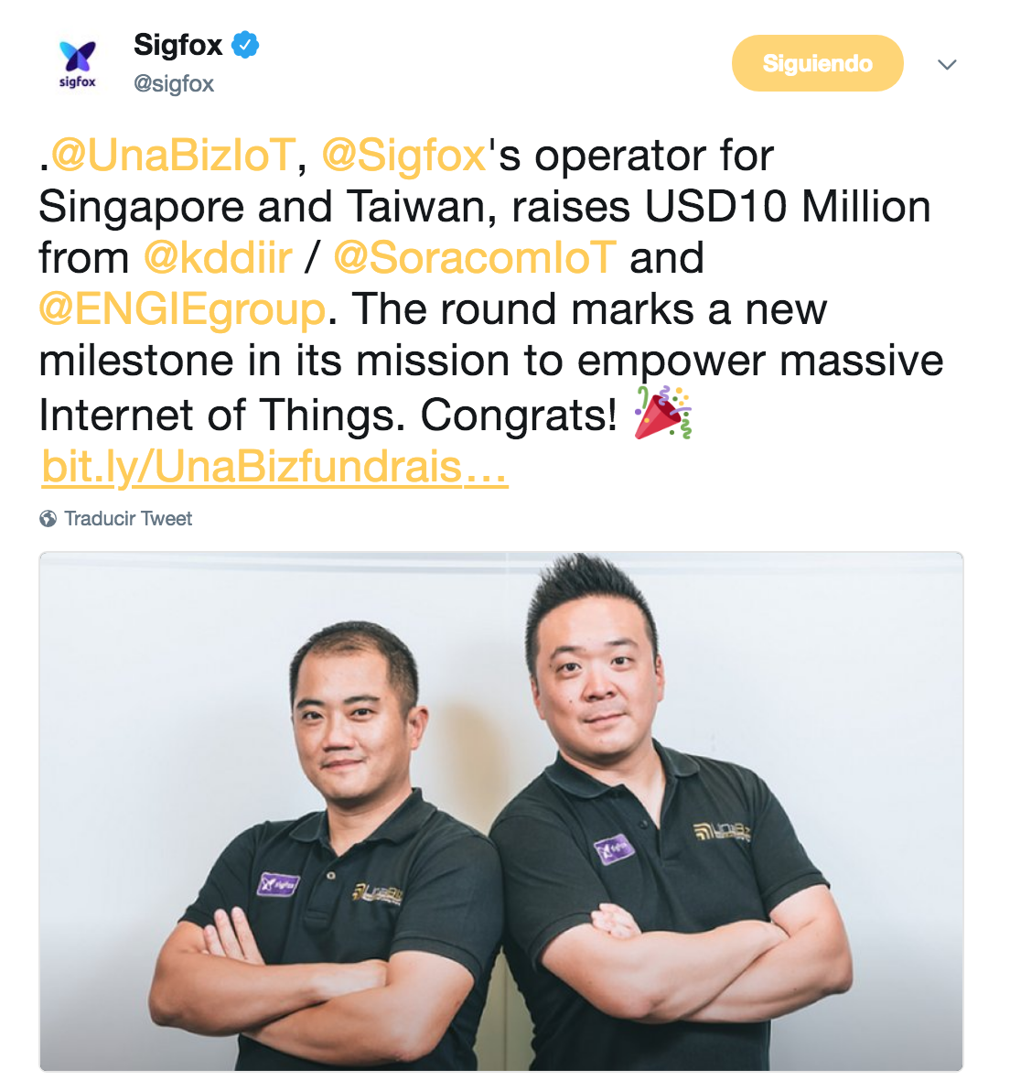Follow the bit.ly/UnaBizfundrais link

274,466
